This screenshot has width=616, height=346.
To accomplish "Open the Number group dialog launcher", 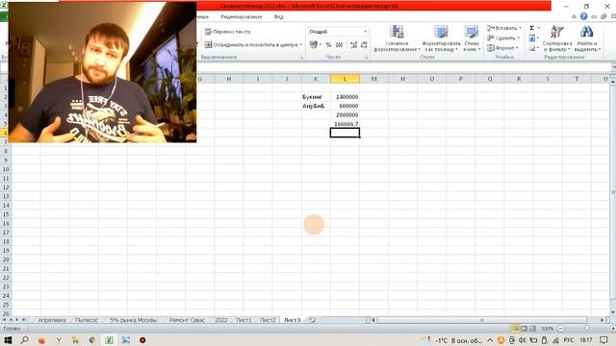I will tap(366, 58).
